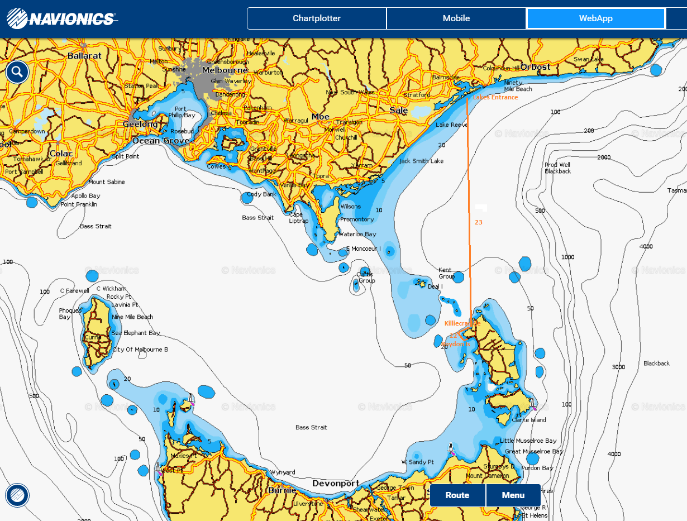Open the Menu button
This screenshot has width=687, height=521.
click(513, 495)
